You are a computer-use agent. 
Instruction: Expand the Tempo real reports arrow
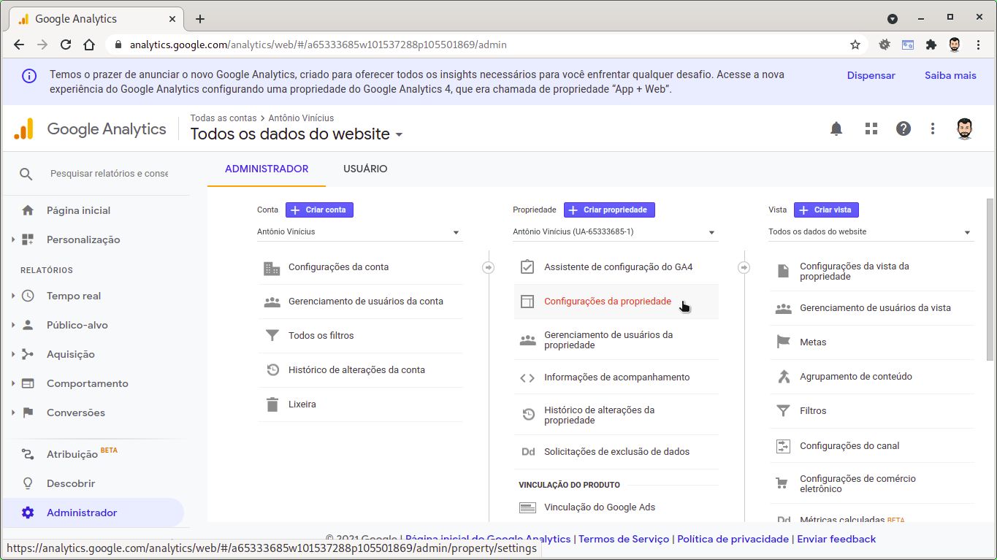[13, 296]
